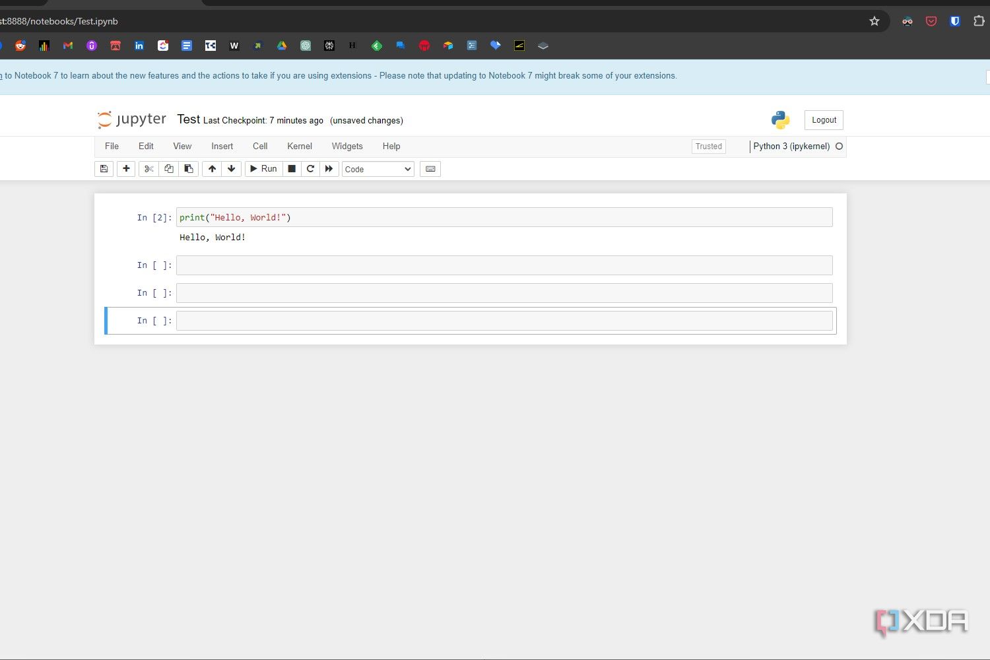Open the Google Docs bookmark
The height and width of the screenshot is (660, 990).
coord(187,46)
